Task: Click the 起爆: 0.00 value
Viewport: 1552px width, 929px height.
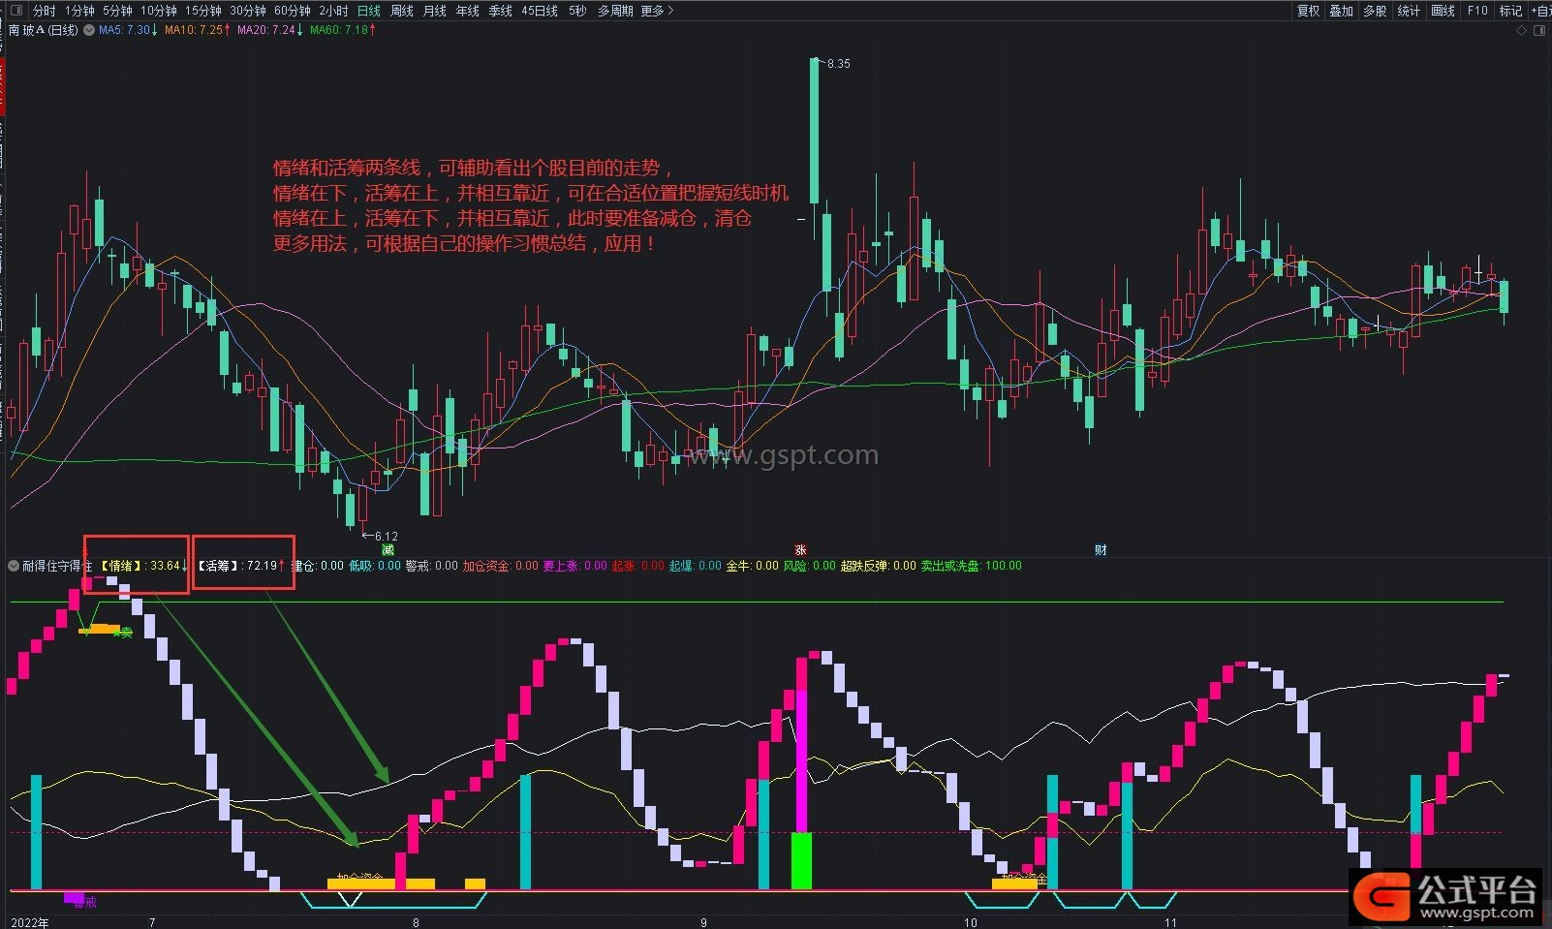Action: 696,566
